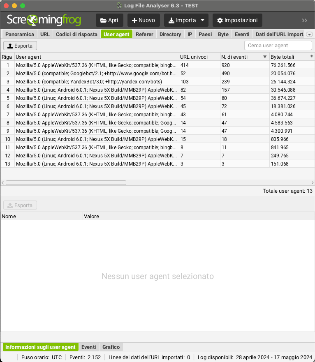Open a log file with Apri
The height and width of the screenshot is (362, 315).
point(109,20)
